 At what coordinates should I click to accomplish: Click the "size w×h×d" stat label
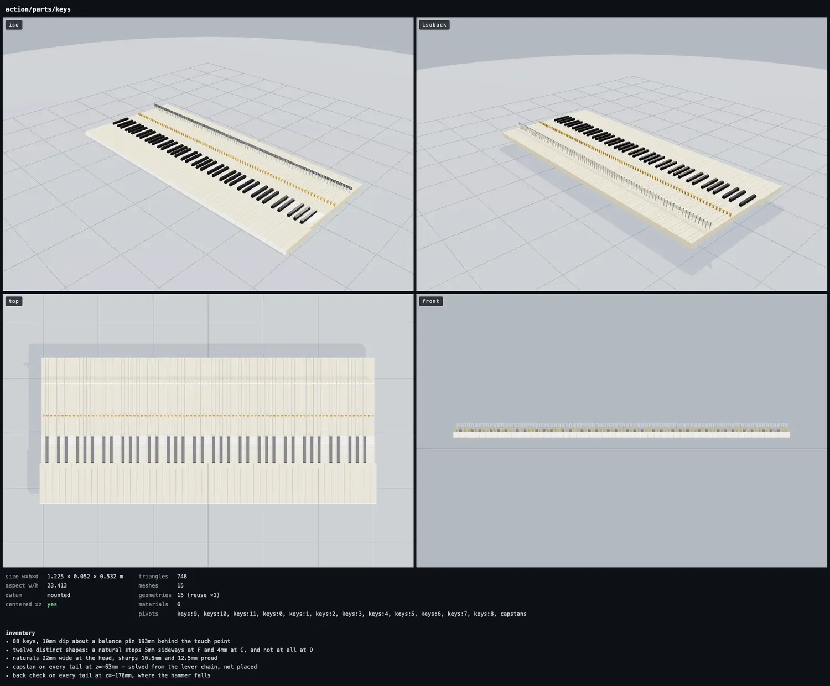click(x=22, y=577)
